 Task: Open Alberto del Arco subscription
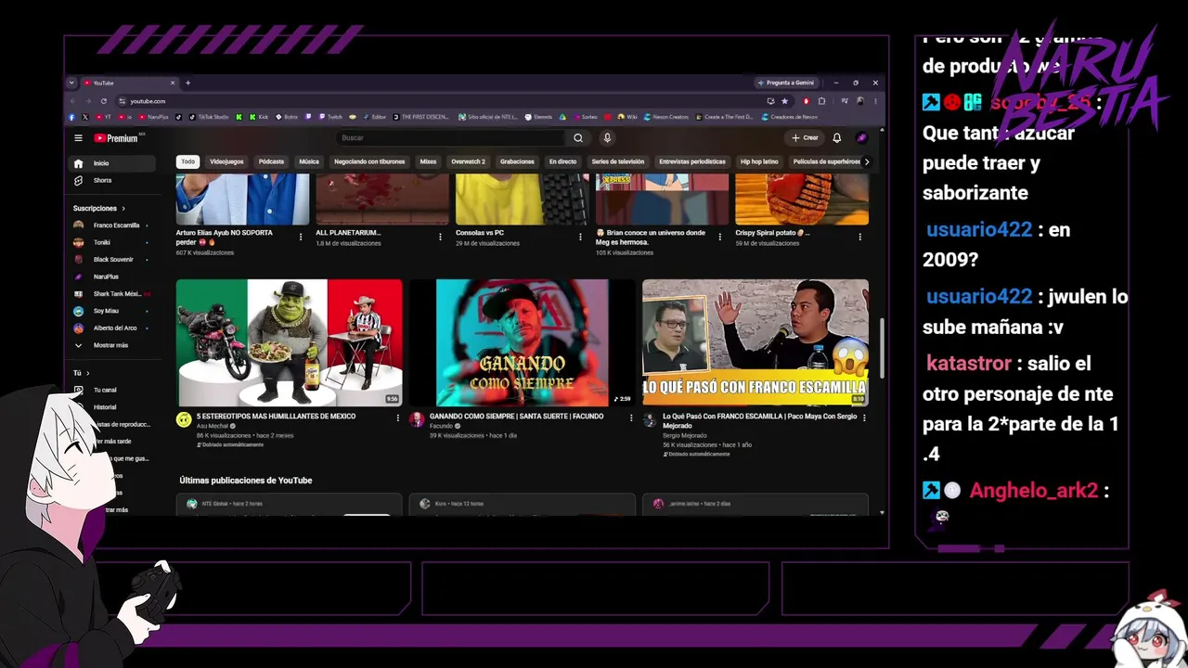tap(114, 328)
